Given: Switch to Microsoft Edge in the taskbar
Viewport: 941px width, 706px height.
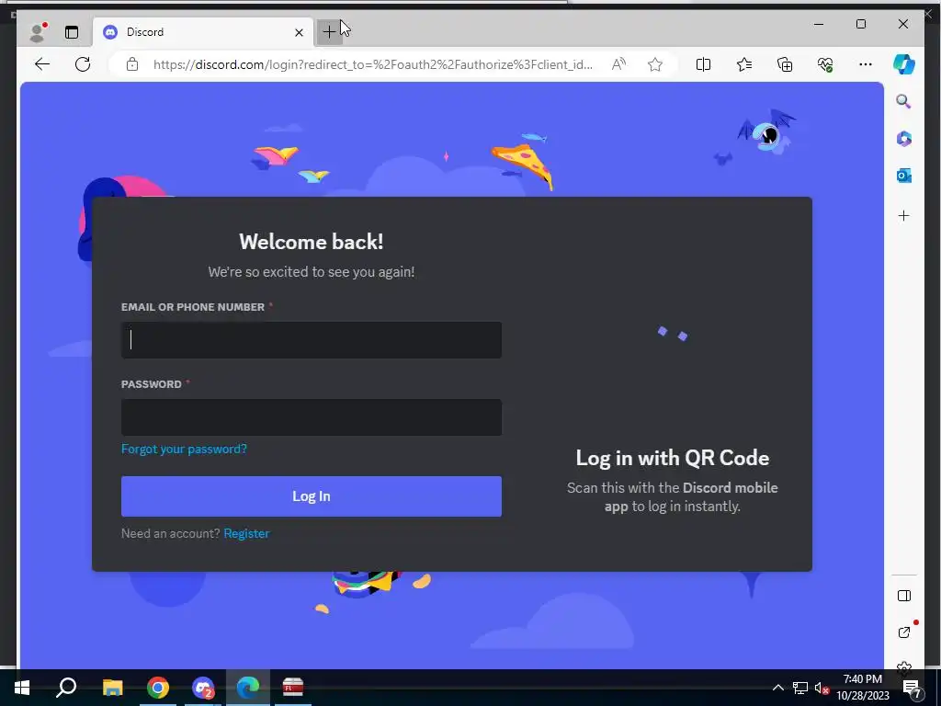Looking at the screenshot, I should 248,688.
